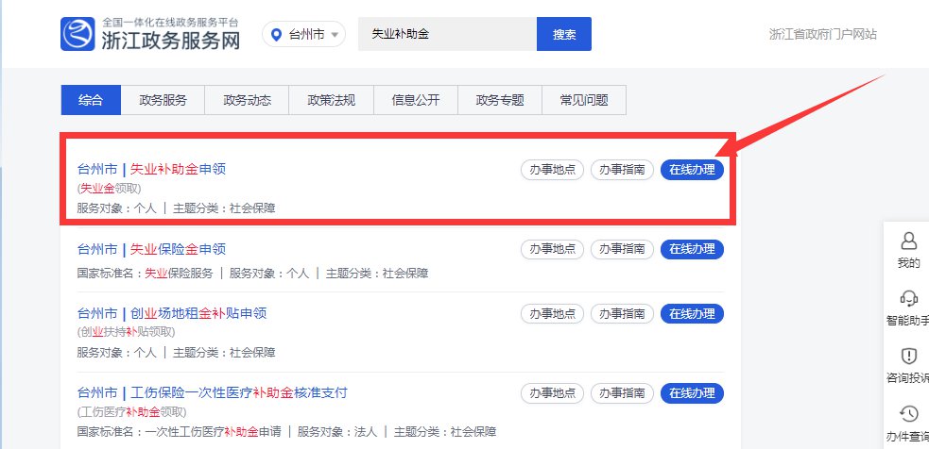Select the 政策法规 tab
This screenshot has width=929, height=449.
click(331, 100)
